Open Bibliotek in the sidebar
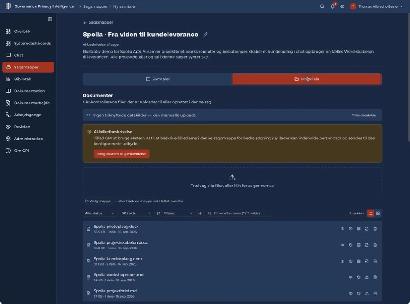The width and height of the screenshot is (410, 304). click(x=28, y=79)
